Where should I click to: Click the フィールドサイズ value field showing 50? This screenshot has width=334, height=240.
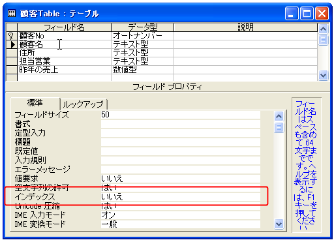pyautogui.click(x=181, y=115)
